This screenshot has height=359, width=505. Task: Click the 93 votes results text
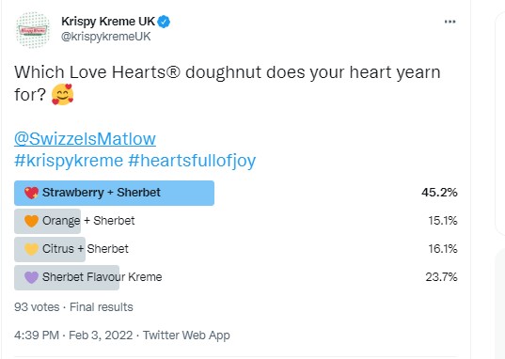tap(37, 306)
